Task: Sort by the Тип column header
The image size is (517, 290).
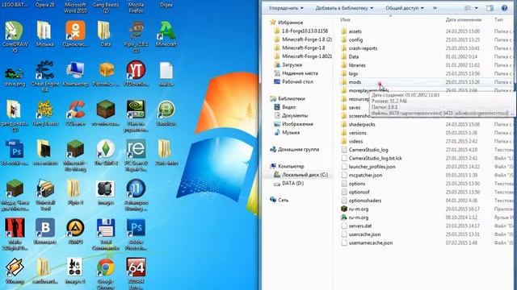Action: [x=498, y=19]
